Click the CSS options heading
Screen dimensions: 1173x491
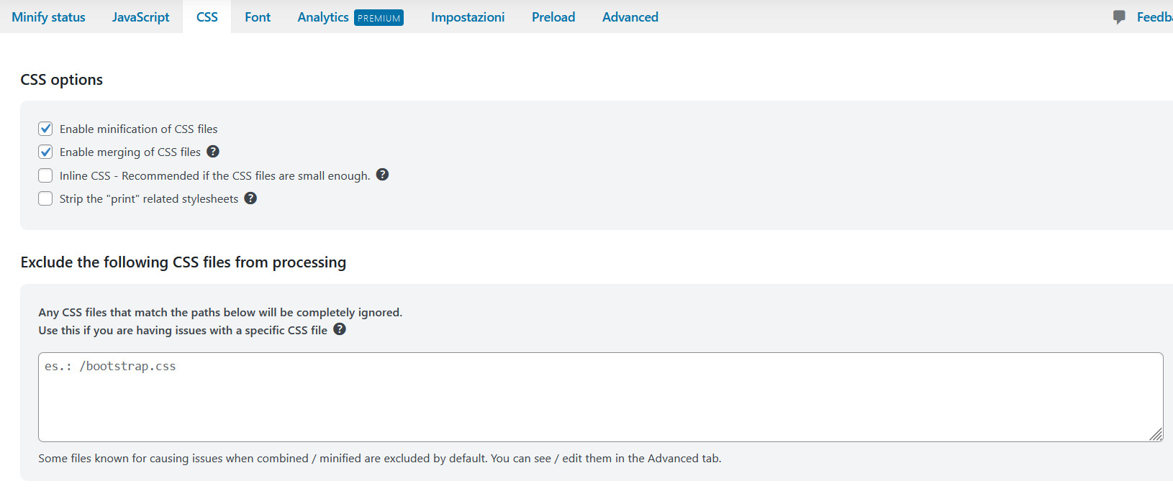click(x=62, y=80)
